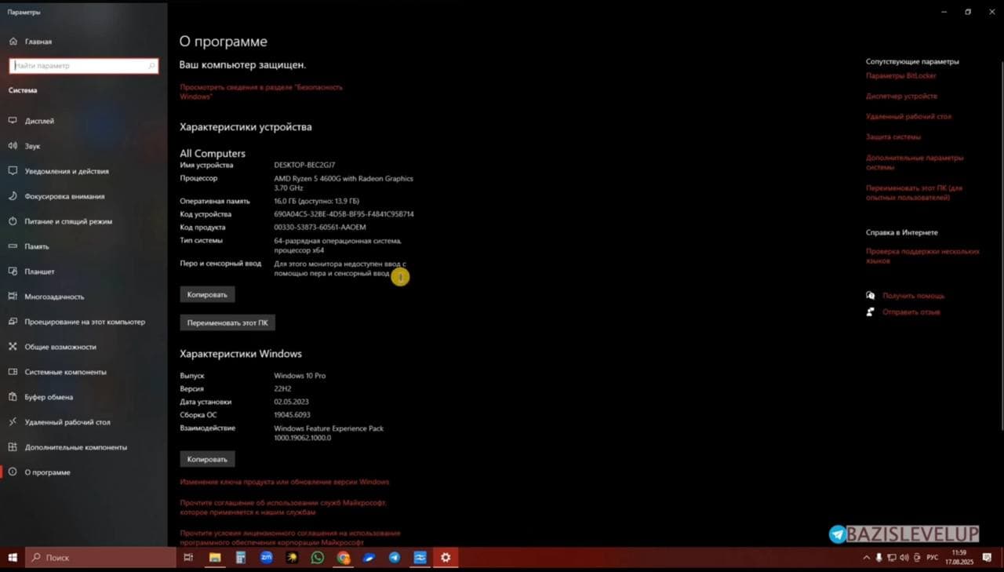Click the OS build 19045.6093 value
1004x572 pixels.
click(x=292, y=415)
